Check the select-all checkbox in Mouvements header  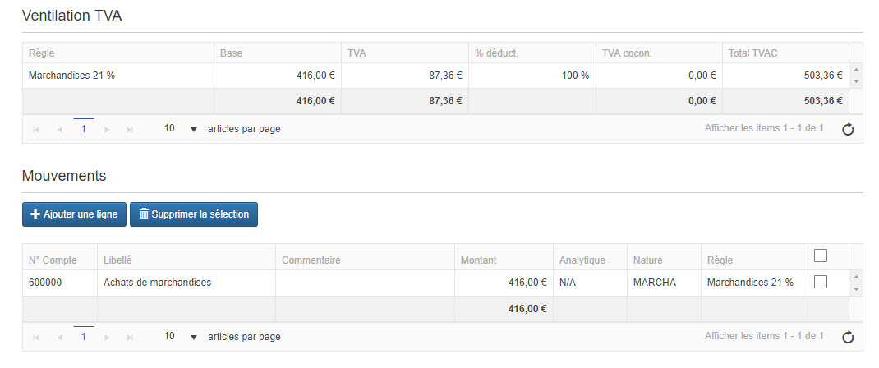point(820,256)
